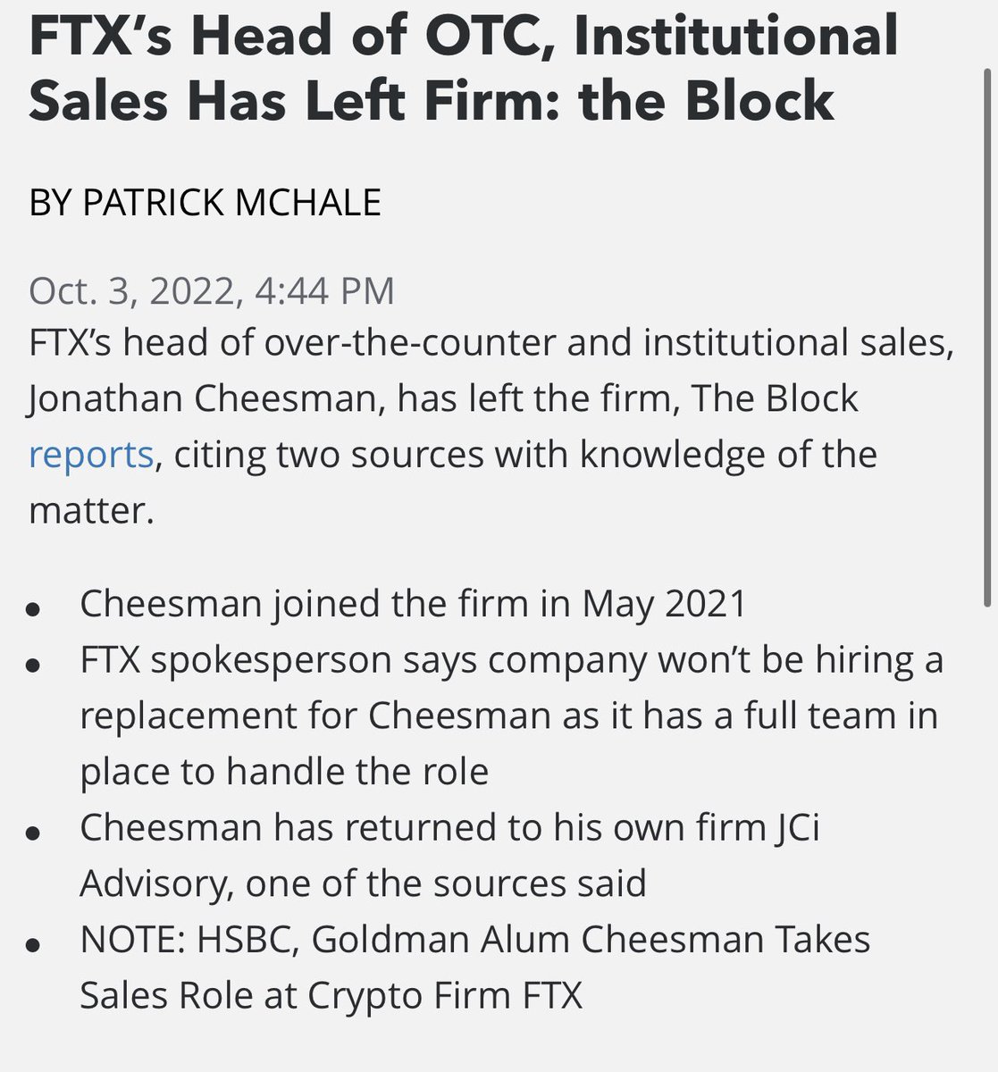This screenshot has height=1072, width=998.
Task: Click the bullet dot beside "FTX spokesperson says"
Action: pos(34,666)
